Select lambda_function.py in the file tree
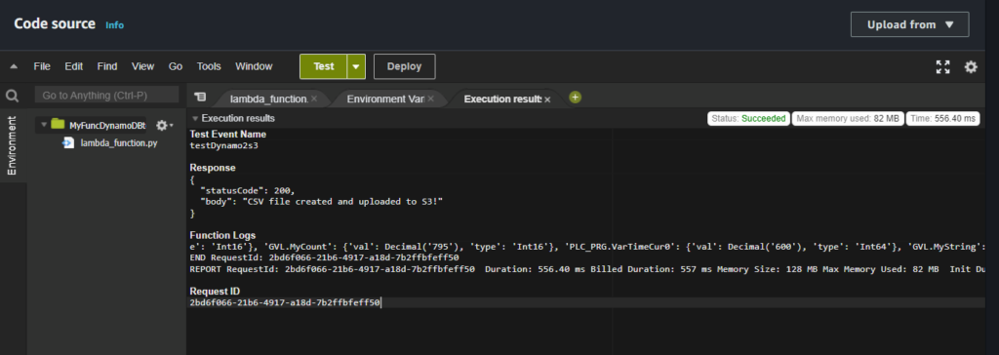 pos(118,142)
